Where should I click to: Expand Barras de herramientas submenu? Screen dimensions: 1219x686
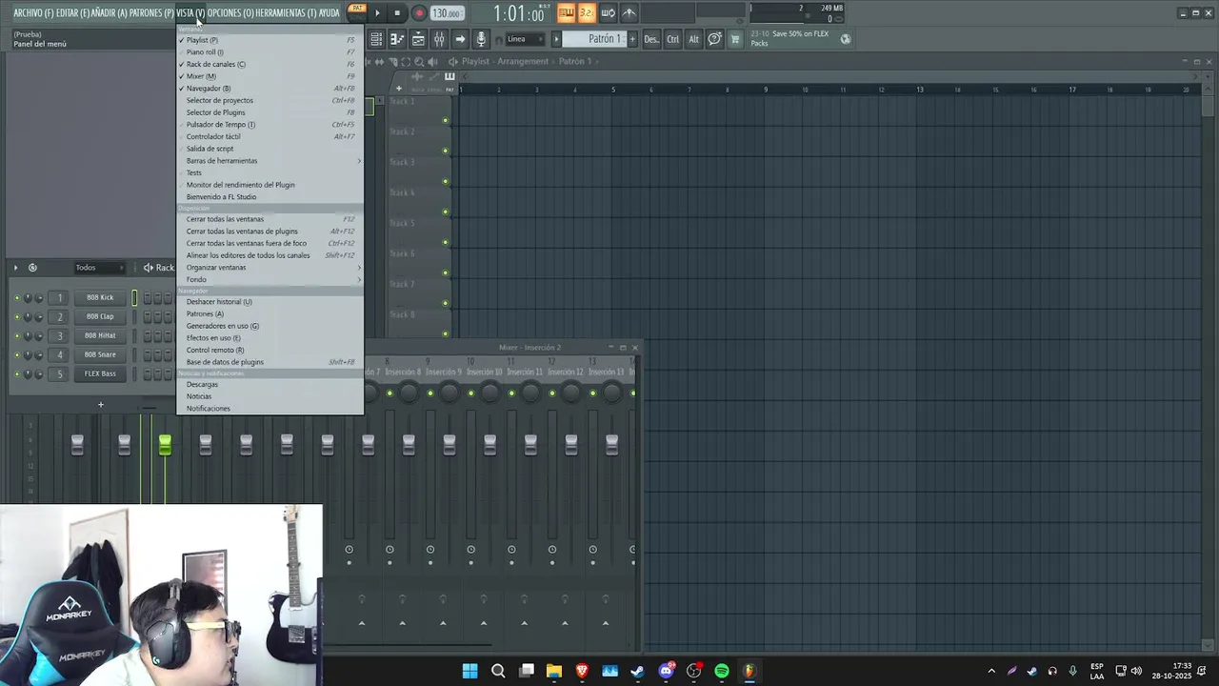click(x=270, y=161)
